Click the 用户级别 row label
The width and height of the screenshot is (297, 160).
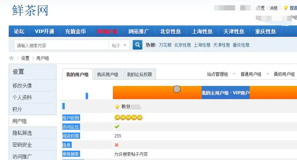(x=71, y=118)
